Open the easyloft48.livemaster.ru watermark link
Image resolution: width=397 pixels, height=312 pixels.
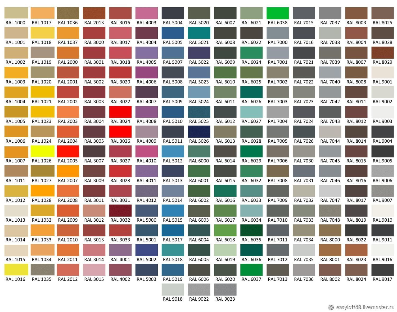(365, 307)
